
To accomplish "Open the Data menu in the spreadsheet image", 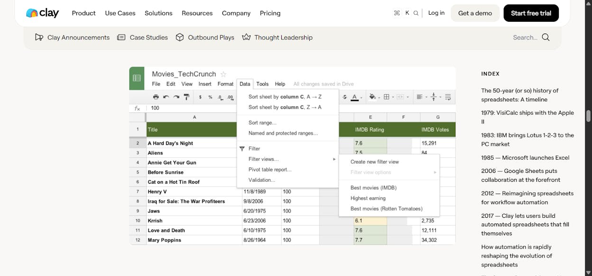I will click(245, 84).
